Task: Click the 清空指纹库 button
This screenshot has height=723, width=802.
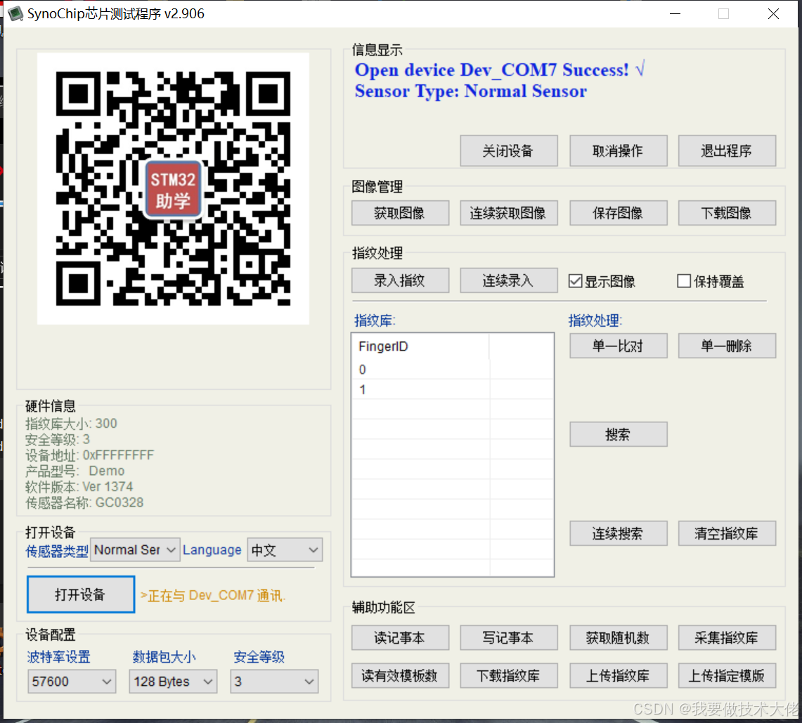Action: click(727, 533)
